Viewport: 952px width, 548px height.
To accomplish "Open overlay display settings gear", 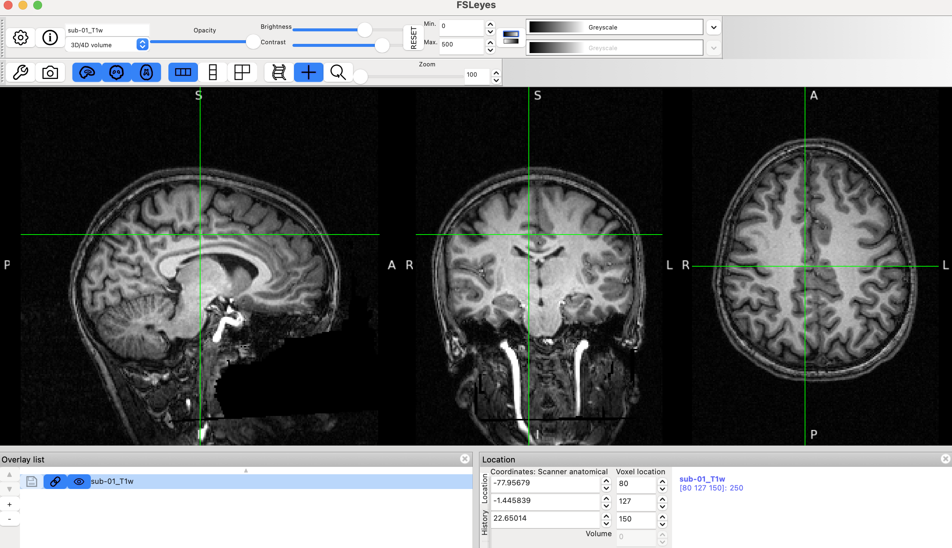I will tap(20, 38).
